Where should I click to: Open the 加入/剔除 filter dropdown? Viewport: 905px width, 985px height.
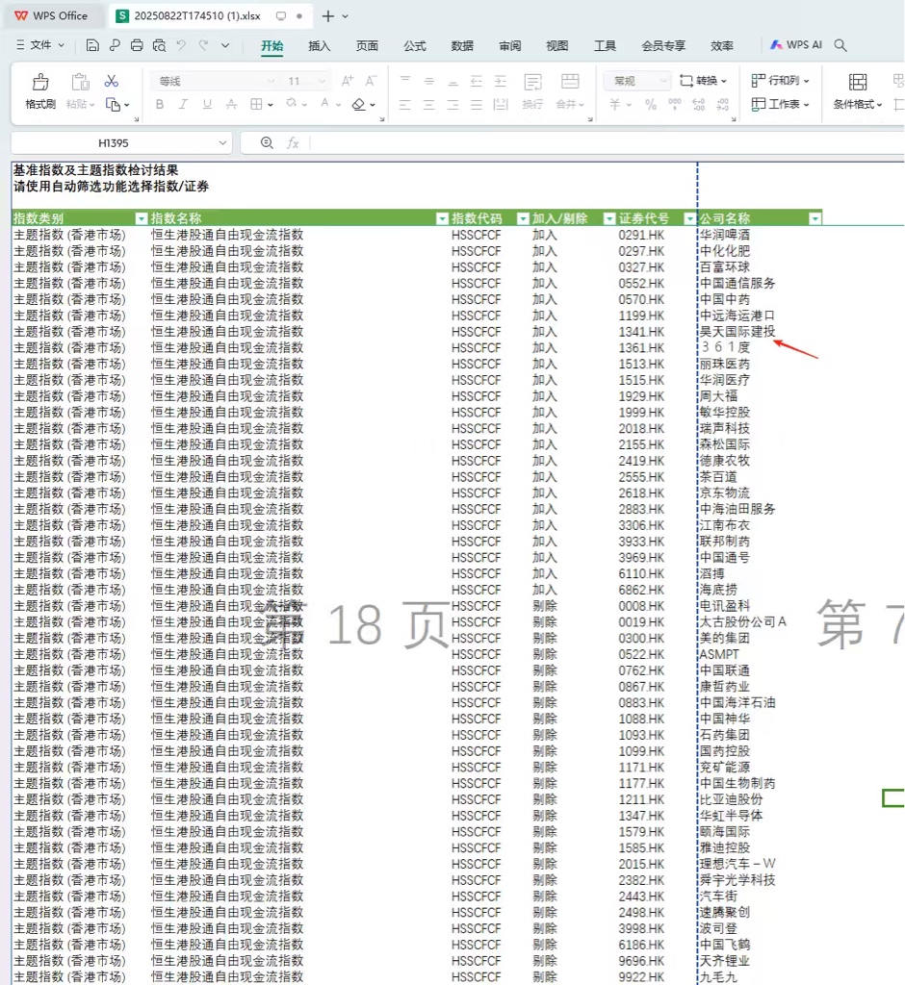point(609,218)
